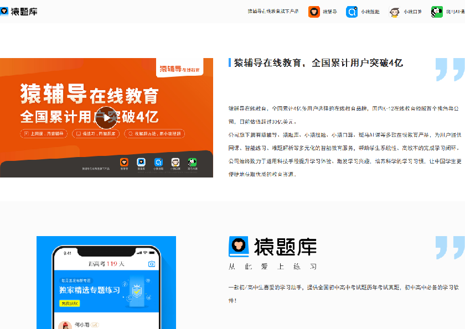
Task: Click the username 何小雨 in phone mockup
Action: tap(82, 325)
